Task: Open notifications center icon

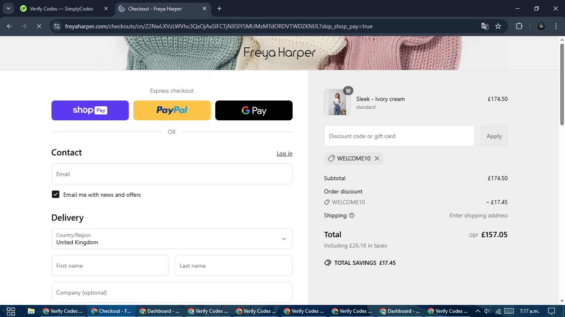Action: (551, 311)
